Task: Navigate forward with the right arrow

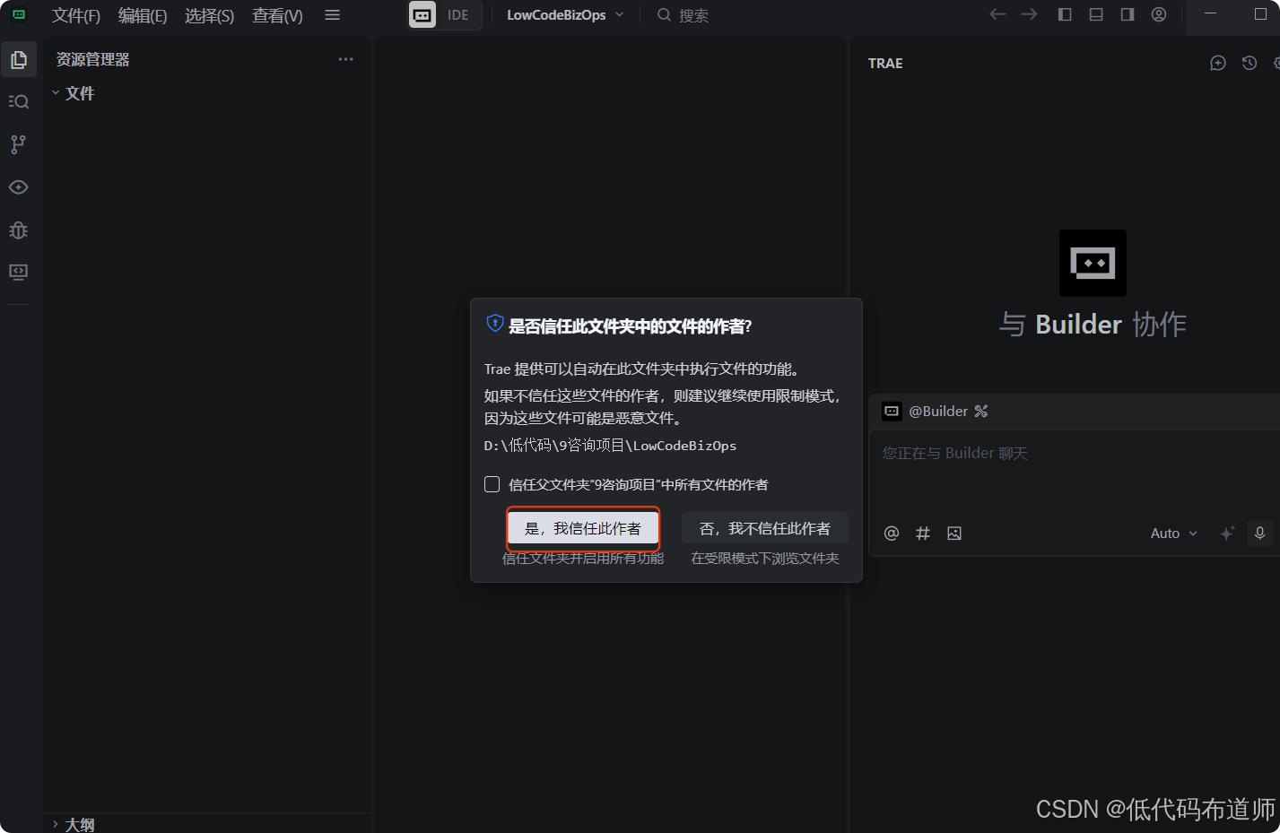Action: [x=1029, y=14]
